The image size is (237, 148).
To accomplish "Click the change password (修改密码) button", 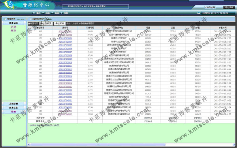I will 210,7.
